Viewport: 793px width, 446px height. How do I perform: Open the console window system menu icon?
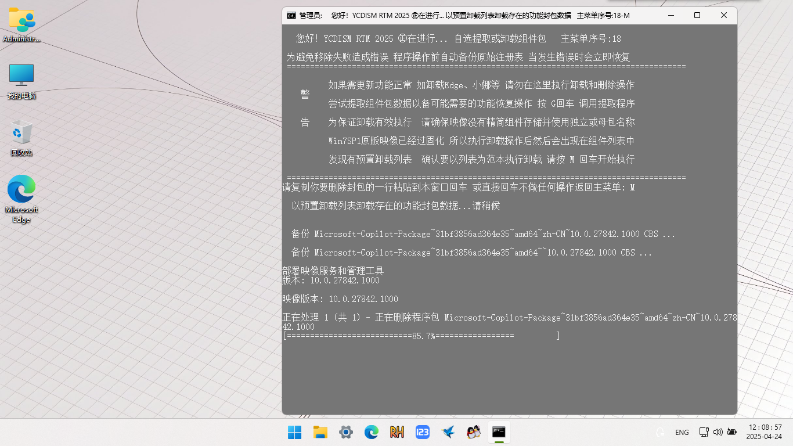(291, 16)
